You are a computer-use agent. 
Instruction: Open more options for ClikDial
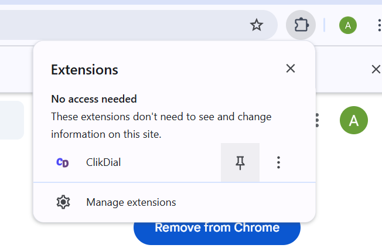tap(278, 162)
